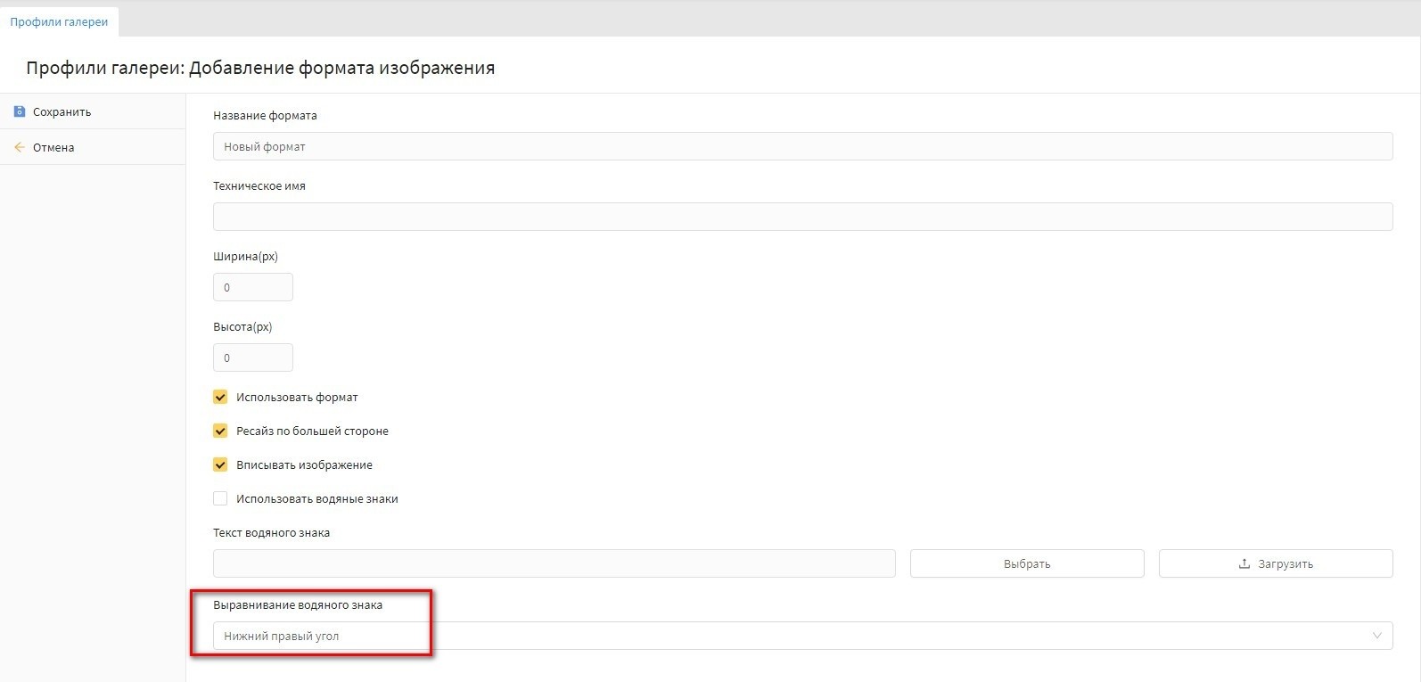
Task: Click the orange back-arrow Cancel icon
Action: point(20,147)
